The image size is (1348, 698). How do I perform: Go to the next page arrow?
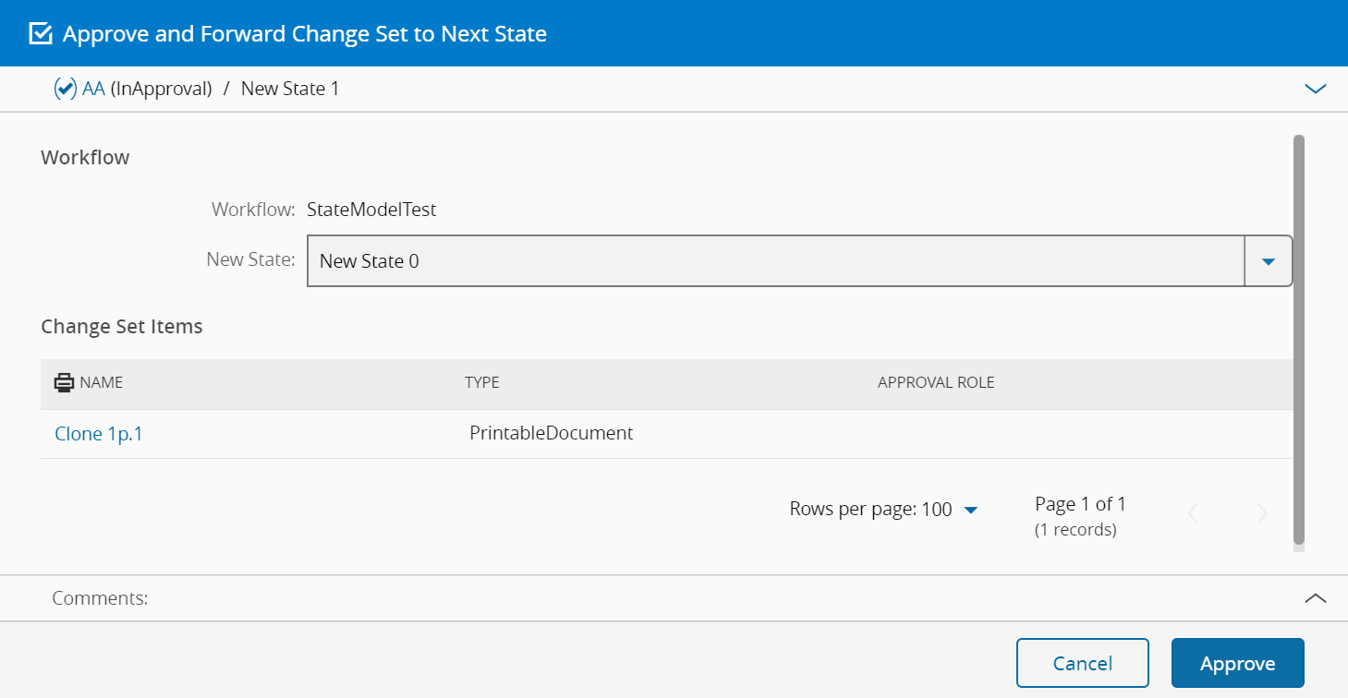click(1262, 514)
